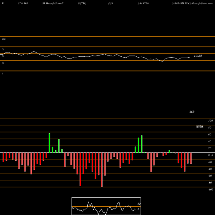
Task: Open the mini RSI overview chart at the bottom
Action: [106, 206]
